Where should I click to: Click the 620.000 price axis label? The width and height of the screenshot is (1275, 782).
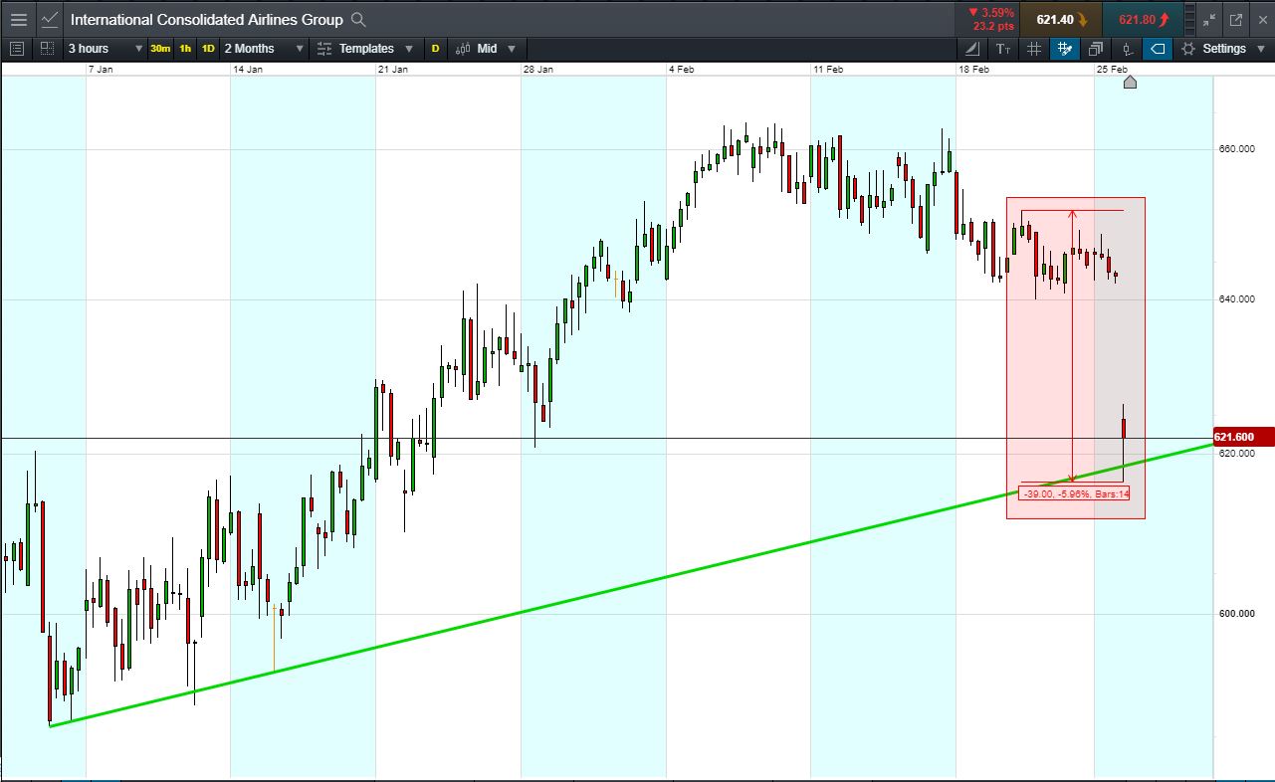click(x=1237, y=453)
